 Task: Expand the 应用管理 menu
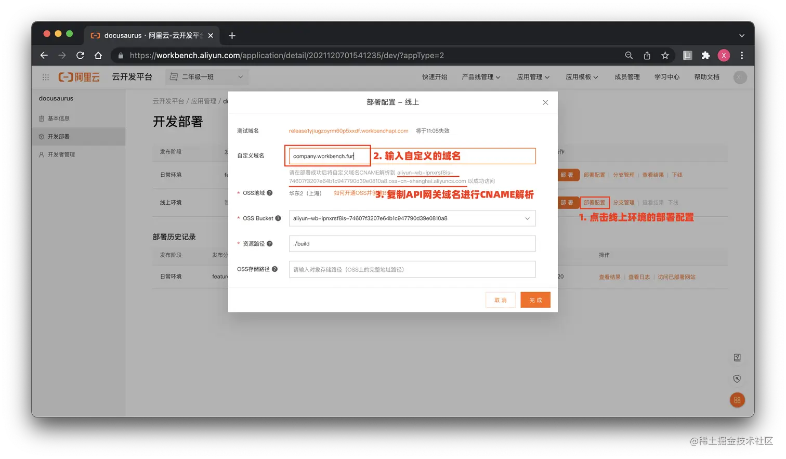click(533, 77)
